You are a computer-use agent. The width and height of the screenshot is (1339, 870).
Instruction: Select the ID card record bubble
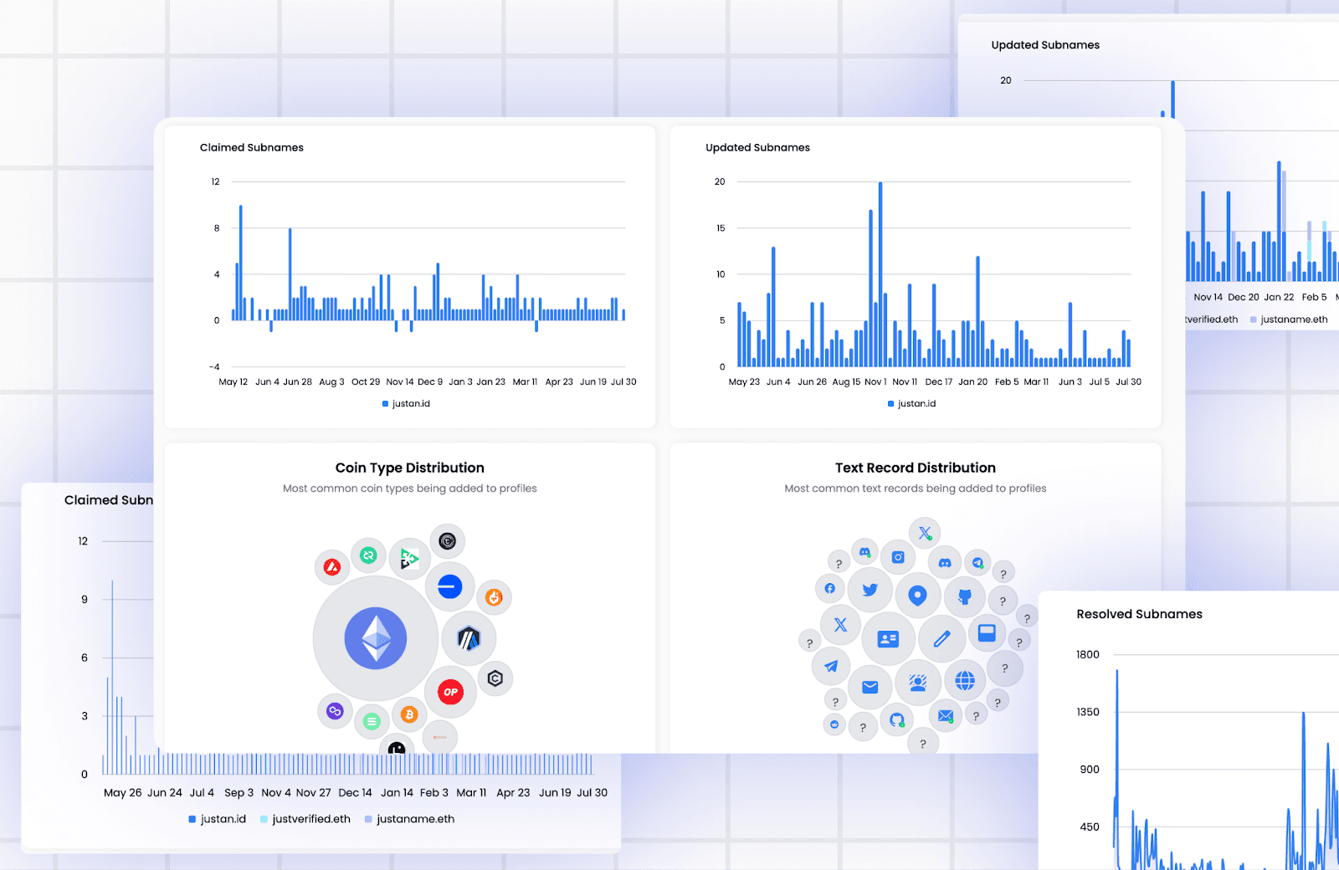coord(888,639)
